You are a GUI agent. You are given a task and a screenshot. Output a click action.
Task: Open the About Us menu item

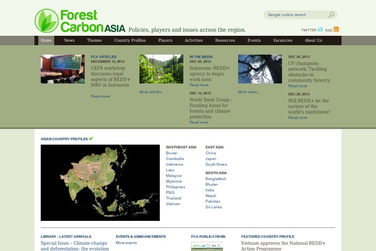click(313, 40)
